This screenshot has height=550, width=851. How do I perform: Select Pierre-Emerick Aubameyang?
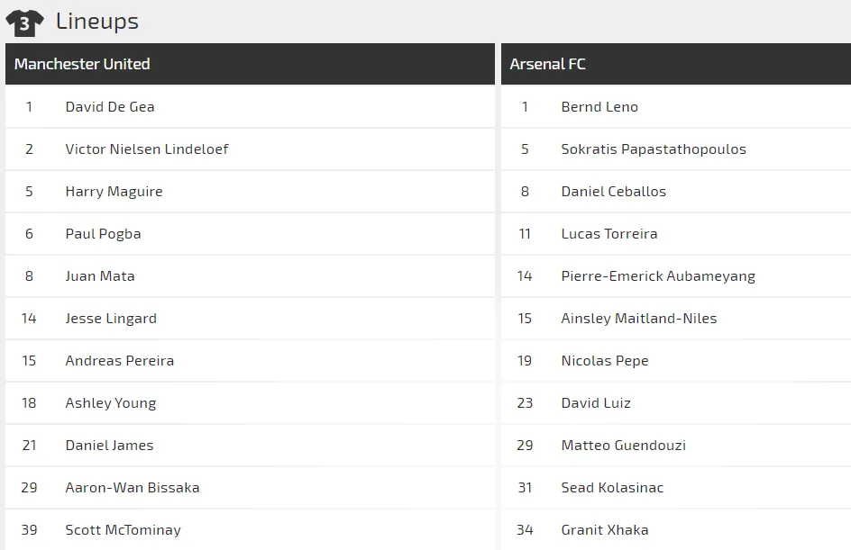coord(658,275)
